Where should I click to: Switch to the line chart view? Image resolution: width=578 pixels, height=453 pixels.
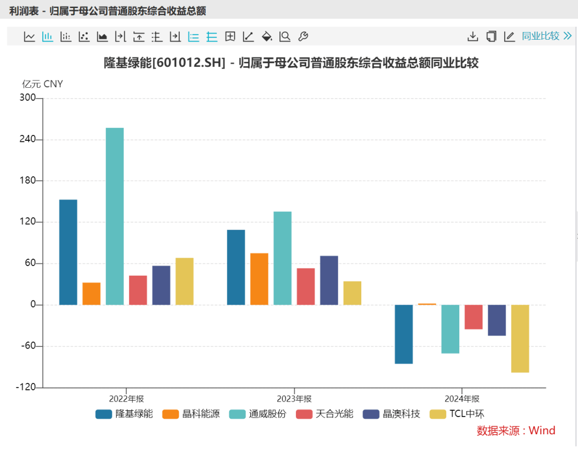click(x=29, y=36)
